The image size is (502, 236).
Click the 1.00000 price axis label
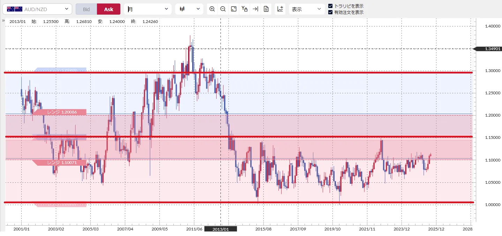pos(493,205)
